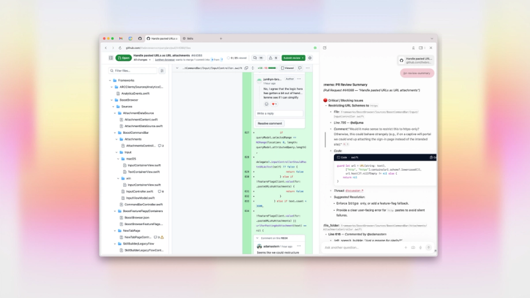Open options menu on adamastern's comment
Image resolution: width=530 pixels, height=298 pixels.
click(x=299, y=246)
